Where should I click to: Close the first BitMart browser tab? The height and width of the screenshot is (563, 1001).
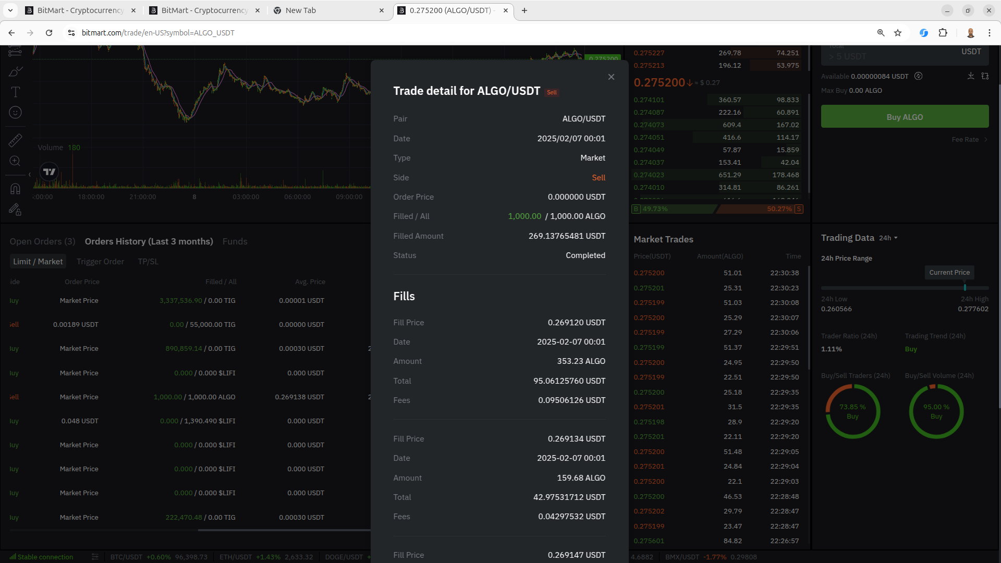133,10
